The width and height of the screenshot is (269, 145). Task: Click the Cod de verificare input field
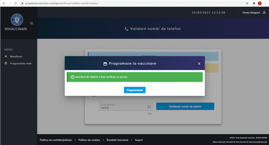(122, 108)
